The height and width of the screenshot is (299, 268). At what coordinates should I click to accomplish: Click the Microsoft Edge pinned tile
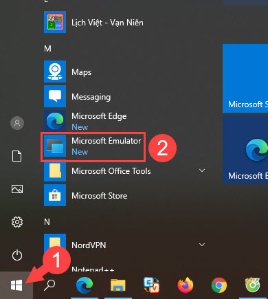click(245, 150)
